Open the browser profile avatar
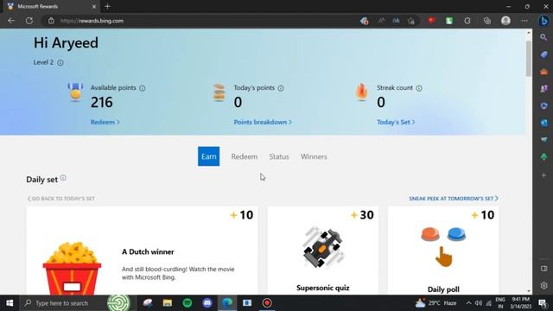Viewport: 553px width, 311px height. [x=505, y=21]
